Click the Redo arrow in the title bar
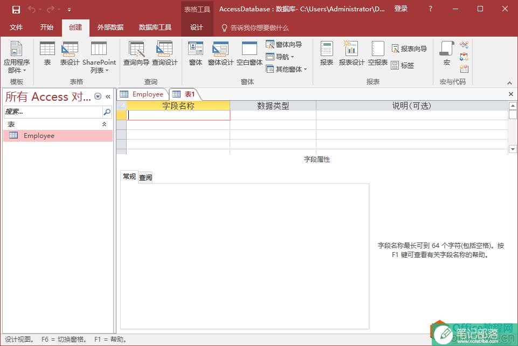The height and width of the screenshot is (346, 518). point(51,9)
